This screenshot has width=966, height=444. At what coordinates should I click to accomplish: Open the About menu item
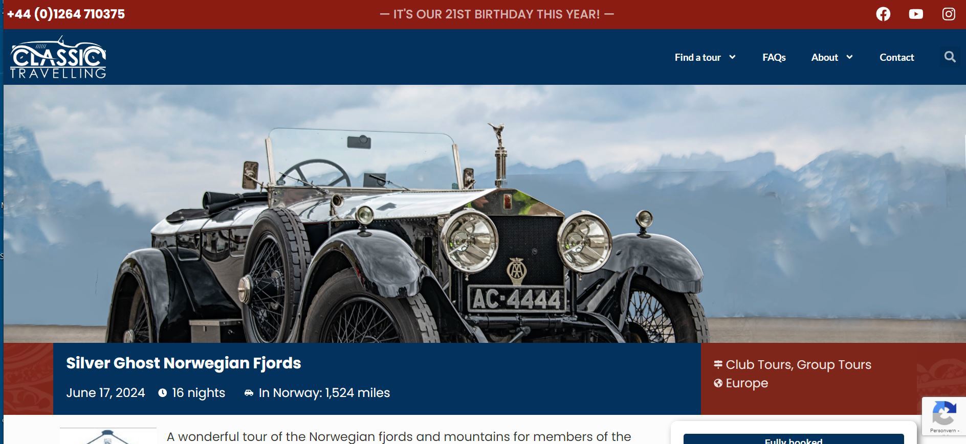tap(824, 57)
